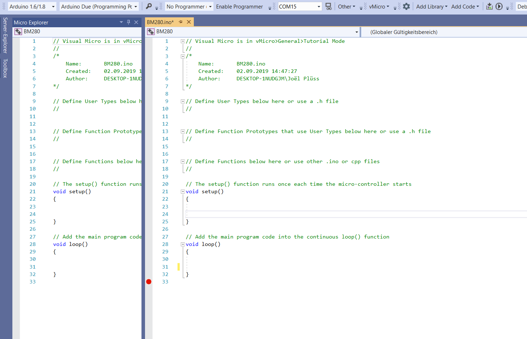Pin the BM280.ino tab

181,22
